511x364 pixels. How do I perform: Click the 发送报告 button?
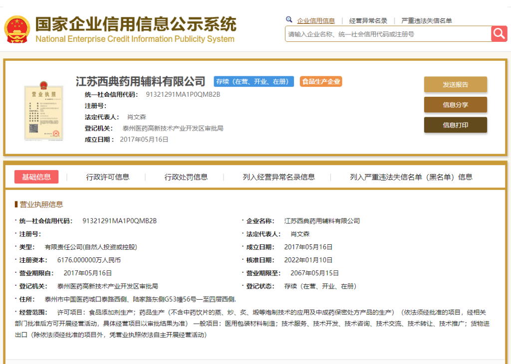coord(455,85)
